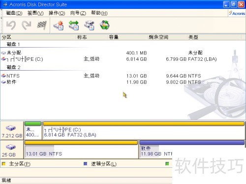This screenshot has height=184, width=246.
Task: Open the 磁盘(D) menu
Action: [x=14, y=13]
